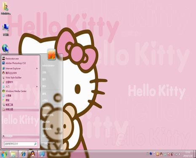Open the blue window taskbar app
The image size is (196, 158).
coord(42,154)
